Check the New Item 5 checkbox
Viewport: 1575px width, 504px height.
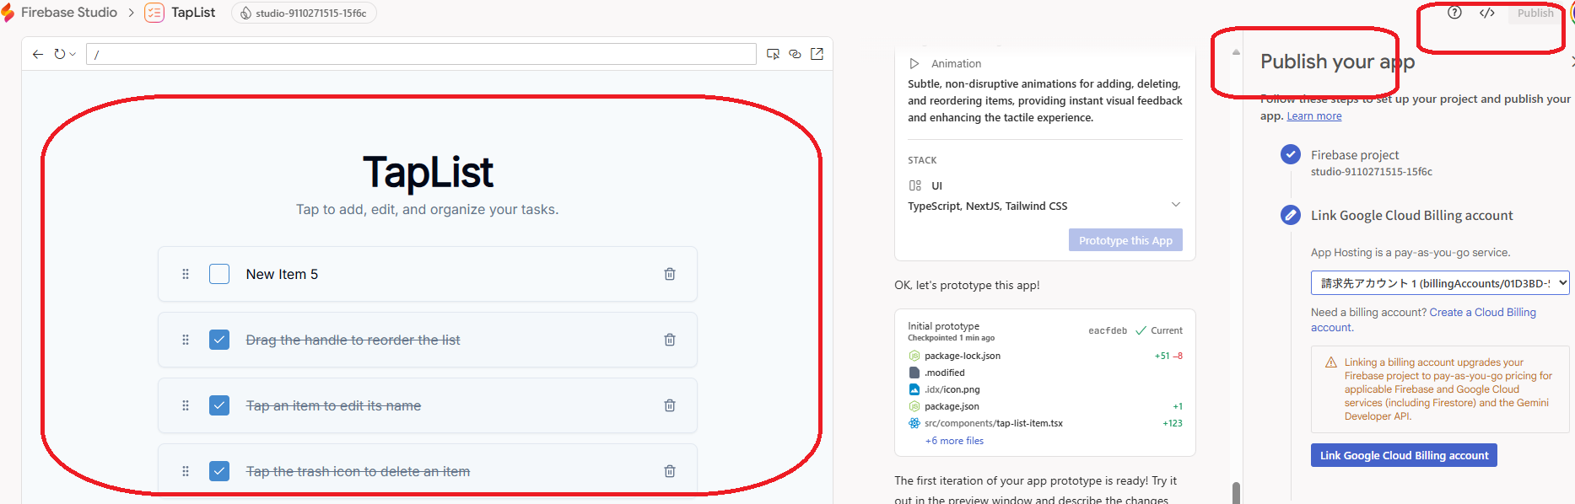[219, 274]
